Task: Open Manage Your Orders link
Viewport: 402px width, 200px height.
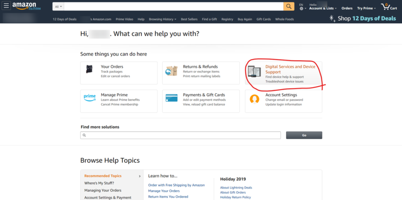Action: (164, 191)
